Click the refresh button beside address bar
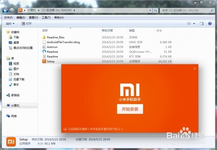 [155, 10]
